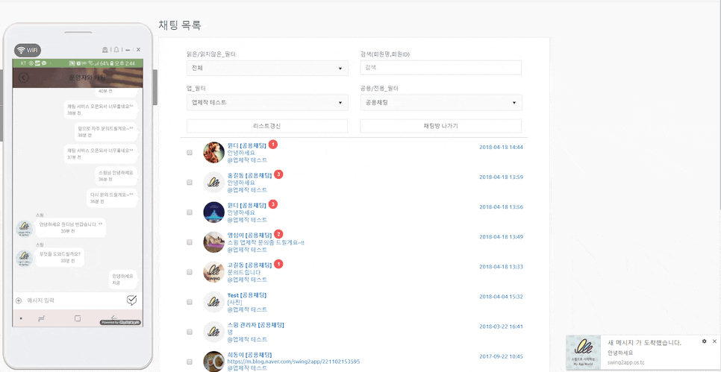The image size is (721, 372).
Task: Tick the checkbox for first 윈디 chat
Action: [190, 152]
